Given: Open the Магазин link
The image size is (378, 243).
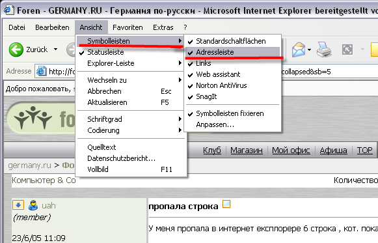Looking at the screenshot, I should pos(247,150).
